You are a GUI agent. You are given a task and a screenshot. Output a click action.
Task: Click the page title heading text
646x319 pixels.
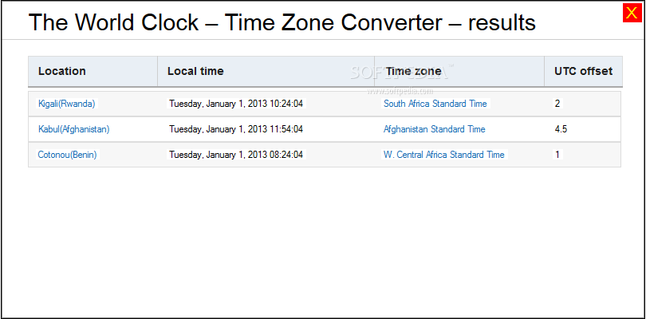(282, 22)
